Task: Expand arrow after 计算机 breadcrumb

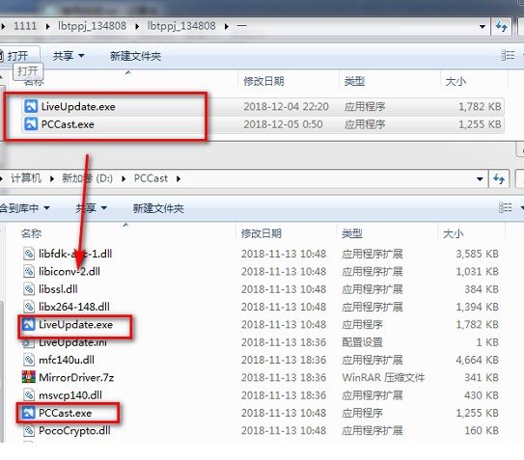Action: point(52,178)
